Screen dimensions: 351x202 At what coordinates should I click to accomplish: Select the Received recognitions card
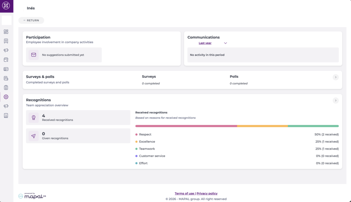point(78,117)
